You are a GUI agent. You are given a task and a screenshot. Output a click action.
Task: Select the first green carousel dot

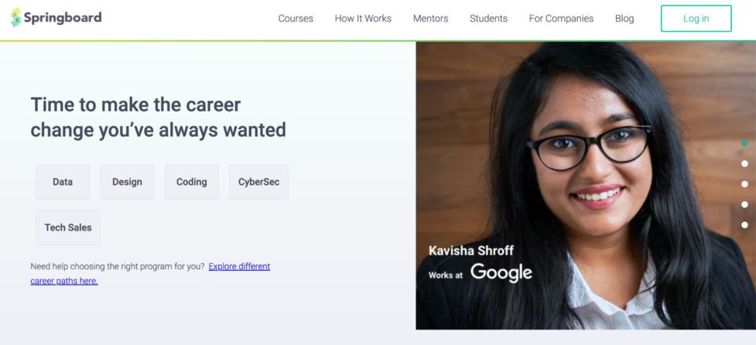click(x=744, y=143)
